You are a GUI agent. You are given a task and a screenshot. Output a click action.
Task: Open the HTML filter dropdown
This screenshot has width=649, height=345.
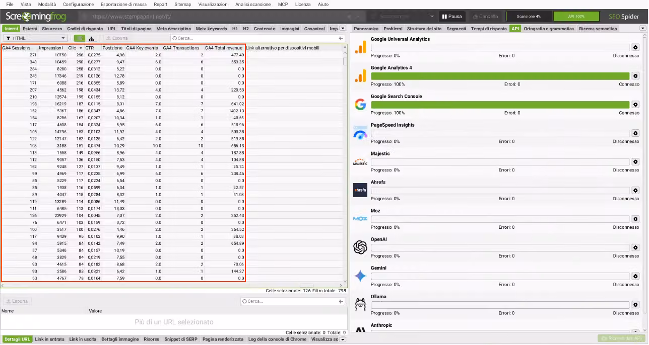pos(35,38)
